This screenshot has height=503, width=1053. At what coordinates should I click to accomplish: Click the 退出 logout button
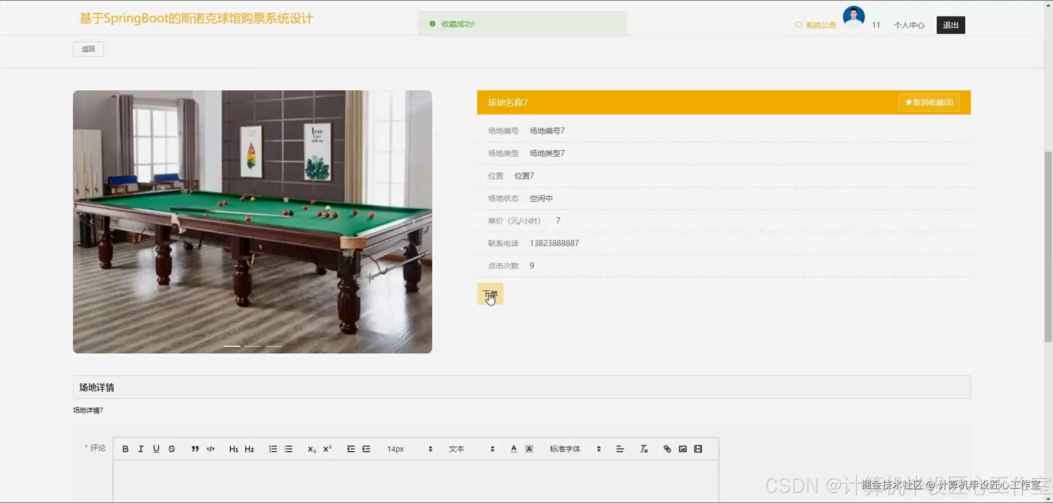[951, 25]
